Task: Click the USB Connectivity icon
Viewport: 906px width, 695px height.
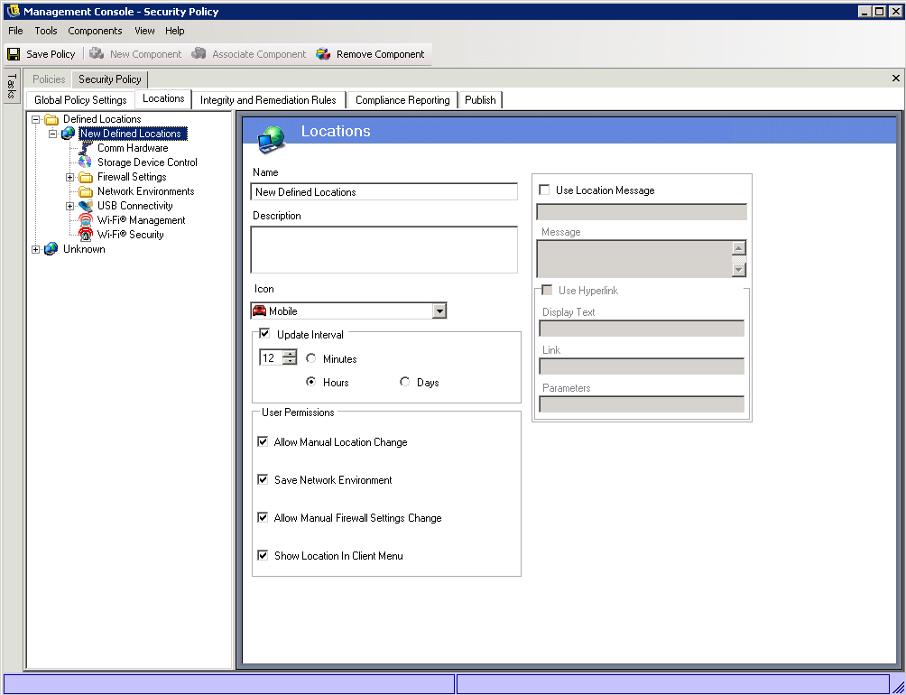Action: (x=86, y=206)
